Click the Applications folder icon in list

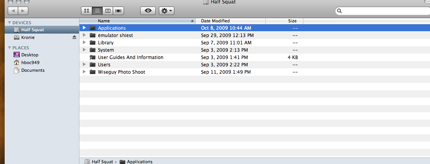pyautogui.click(x=93, y=28)
